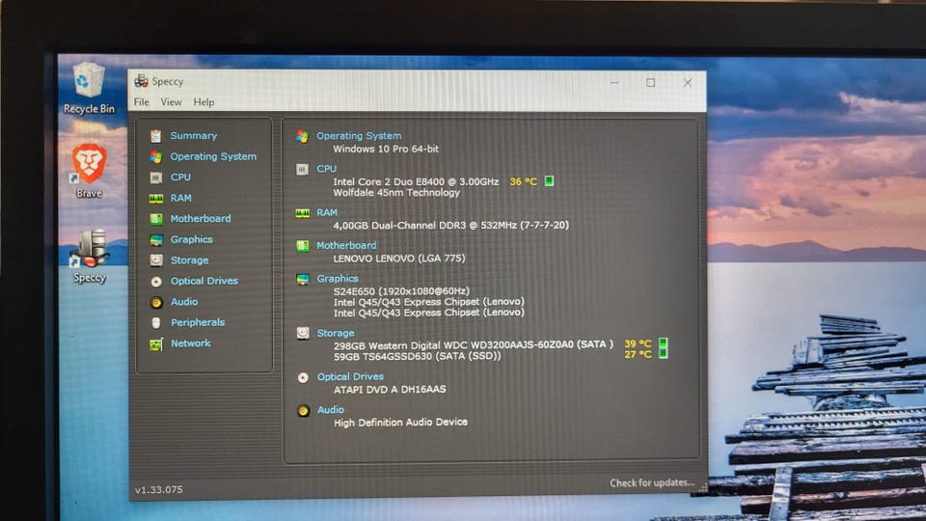The width and height of the screenshot is (926, 521).
Task: Click Operating System heading link in summary
Action: pyautogui.click(x=359, y=136)
